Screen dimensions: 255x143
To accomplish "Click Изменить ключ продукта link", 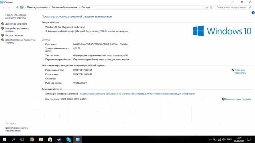I will 238,99.
